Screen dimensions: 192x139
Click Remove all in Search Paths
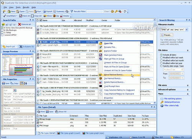coord(25,24)
